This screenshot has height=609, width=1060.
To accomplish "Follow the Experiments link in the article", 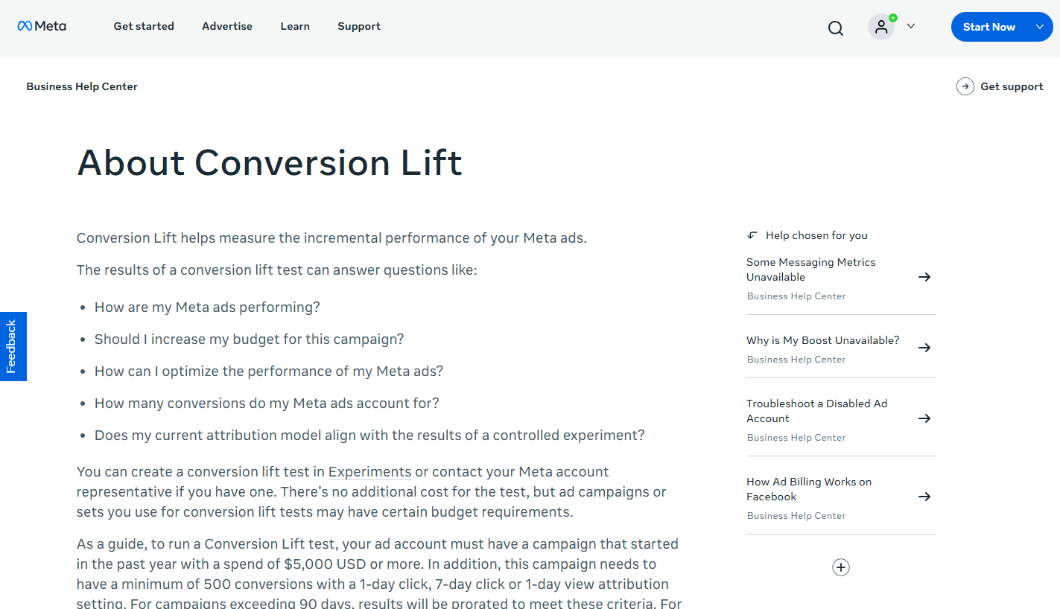I will 369,472.
